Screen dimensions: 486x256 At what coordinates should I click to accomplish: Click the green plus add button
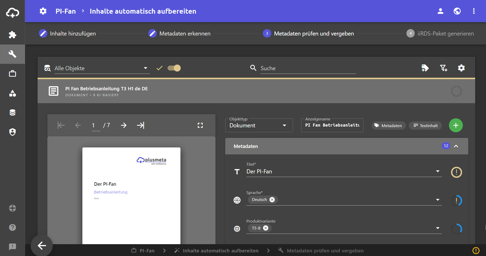click(x=456, y=125)
